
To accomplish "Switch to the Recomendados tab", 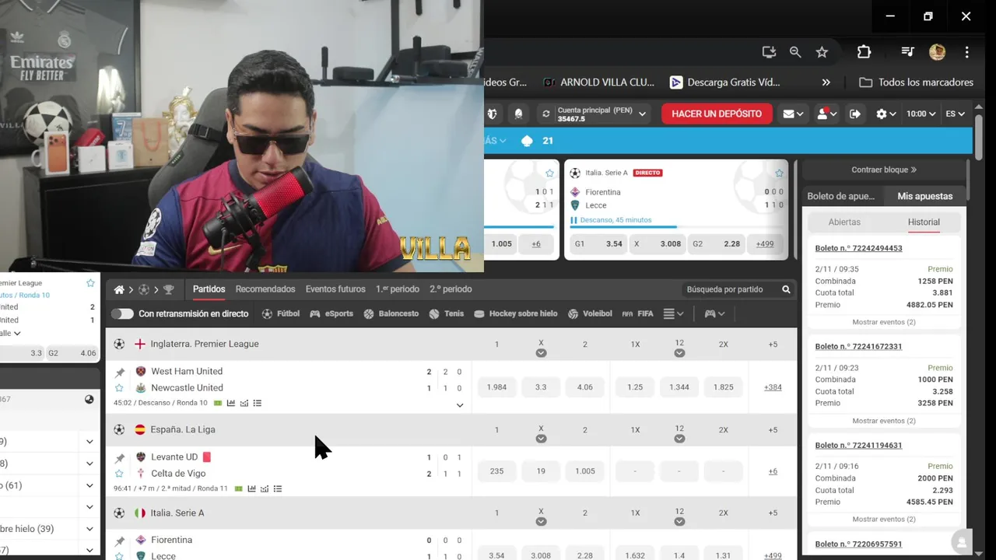I will click(x=265, y=289).
